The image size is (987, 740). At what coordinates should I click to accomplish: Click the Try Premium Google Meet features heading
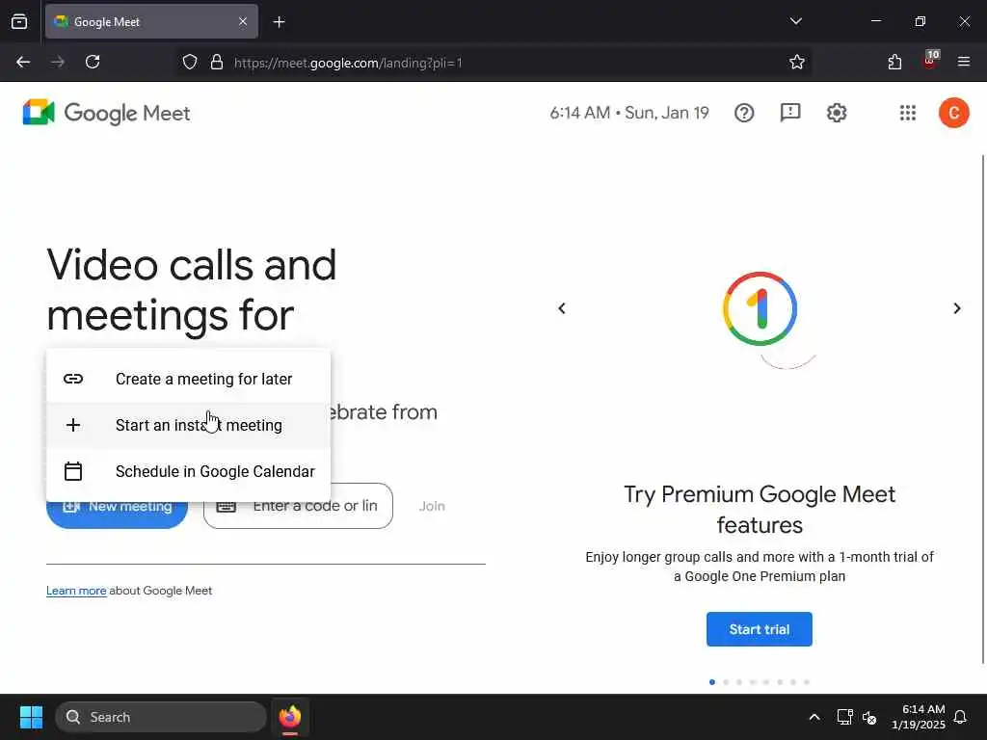tap(760, 510)
